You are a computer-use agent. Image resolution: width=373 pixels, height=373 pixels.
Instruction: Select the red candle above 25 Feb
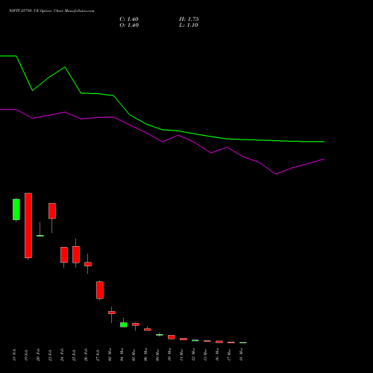(x=76, y=254)
